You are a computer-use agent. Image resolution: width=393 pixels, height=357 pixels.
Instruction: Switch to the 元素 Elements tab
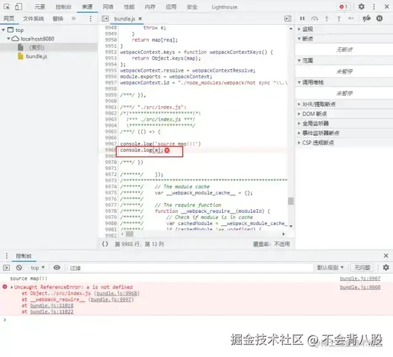tap(40, 7)
